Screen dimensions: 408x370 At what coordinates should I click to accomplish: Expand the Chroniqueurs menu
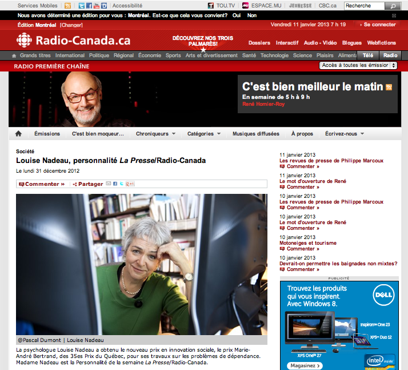point(155,134)
